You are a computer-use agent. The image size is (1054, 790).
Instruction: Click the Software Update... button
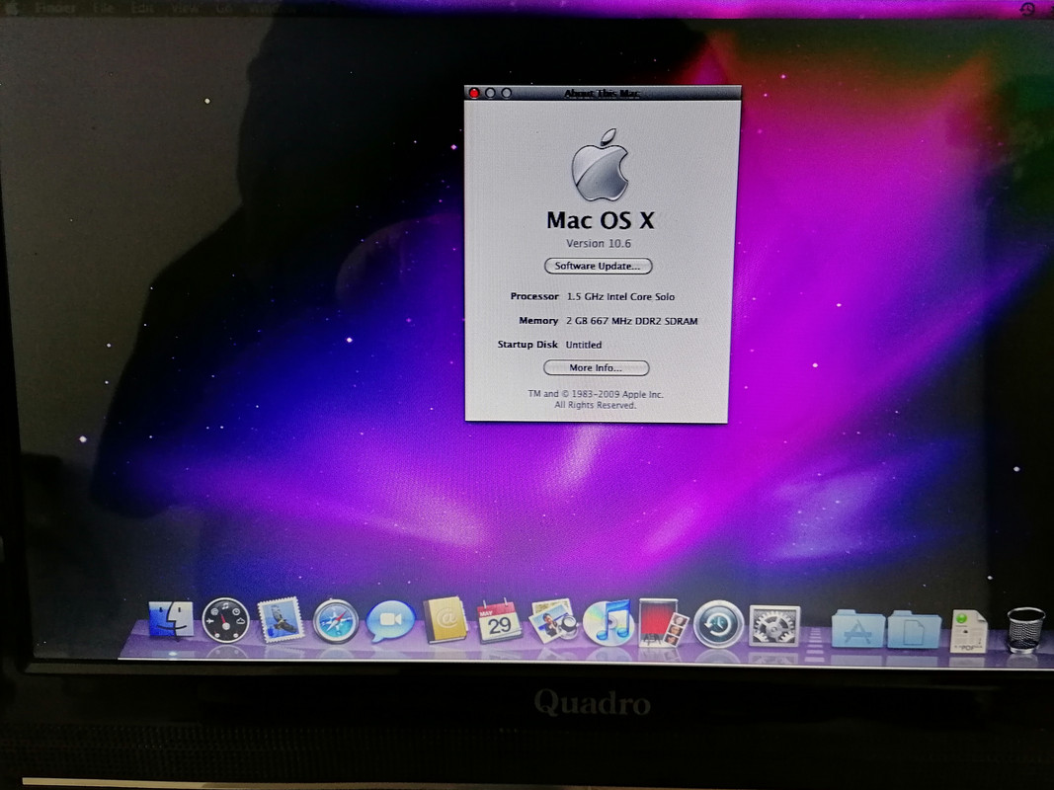[x=599, y=266]
